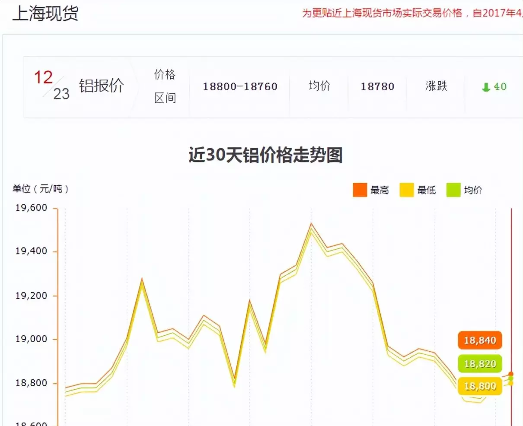The height and width of the screenshot is (426, 523).
Task: Click the 12/23 date badge
Action: tap(52, 85)
